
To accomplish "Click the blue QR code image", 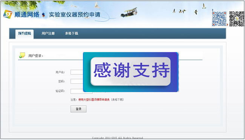I will 219,18.
